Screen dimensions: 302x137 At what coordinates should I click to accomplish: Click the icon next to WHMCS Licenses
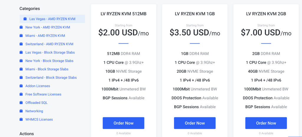coord(21,119)
